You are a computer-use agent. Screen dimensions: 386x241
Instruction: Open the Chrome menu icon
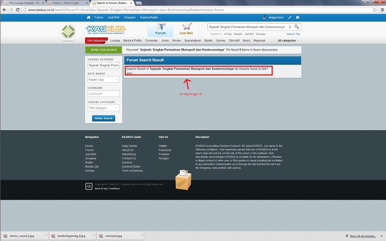pos(382,10)
